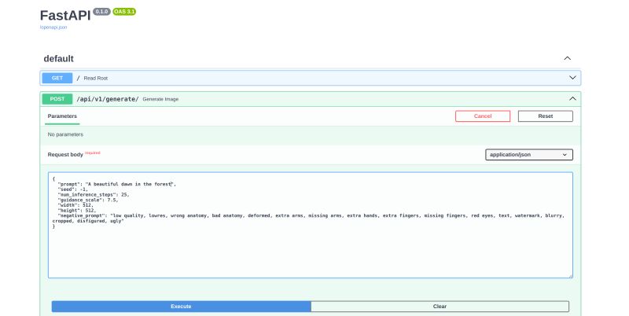Click the /api/v1/generate/ endpoint path

point(108,99)
